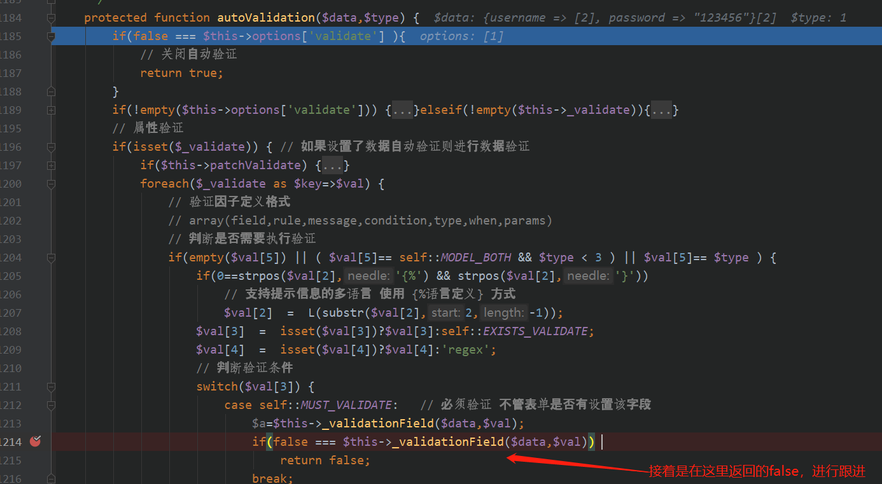Collapse the if block at line 1185
This screenshot has width=882, height=484.
pos(51,36)
